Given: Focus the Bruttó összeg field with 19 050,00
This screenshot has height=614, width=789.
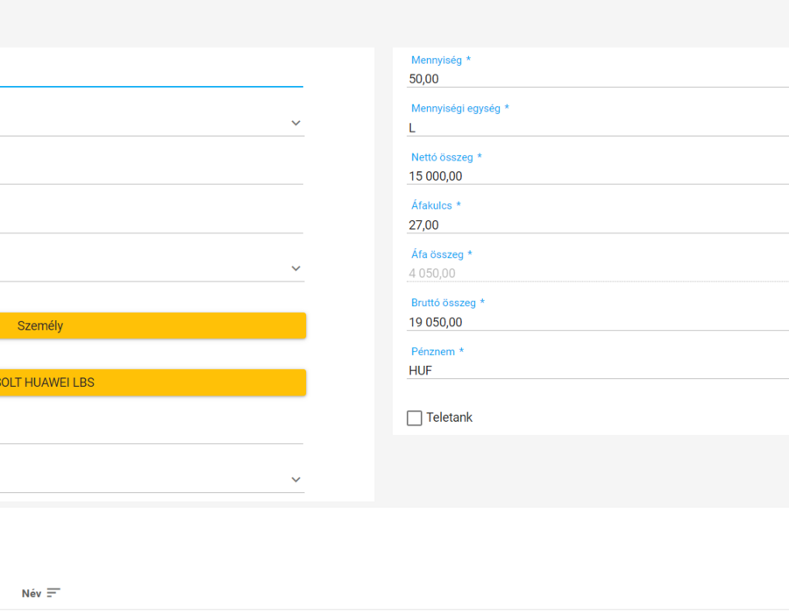Looking at the screenshot, I should pyautogui.click(x=598, y=322).
